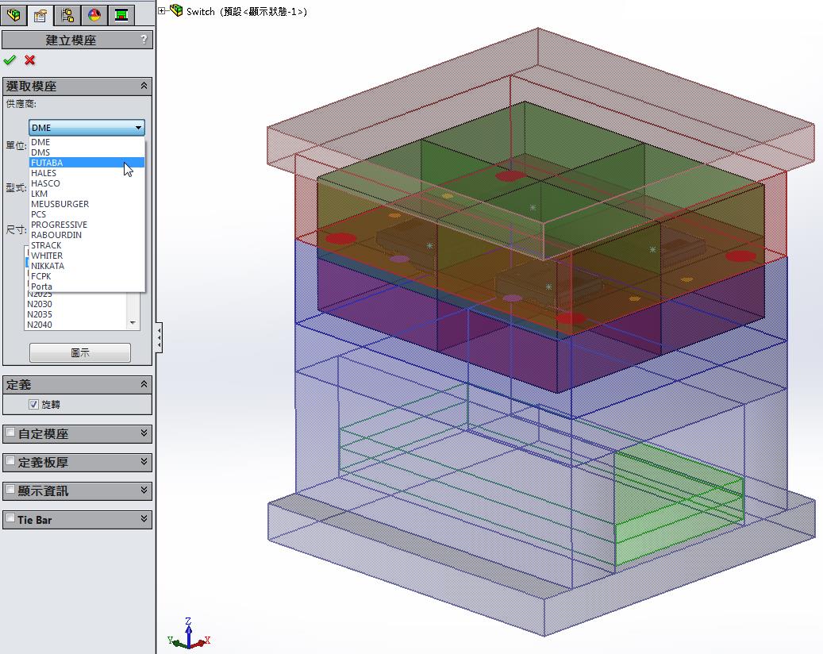Open the green mold tools tab
823x654 pixels.
(121, 14)
